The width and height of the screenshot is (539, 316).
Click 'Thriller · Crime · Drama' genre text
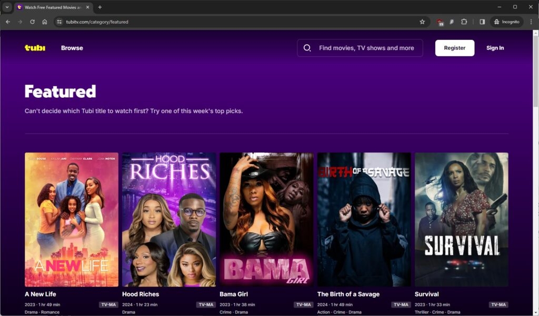point(437,312)
